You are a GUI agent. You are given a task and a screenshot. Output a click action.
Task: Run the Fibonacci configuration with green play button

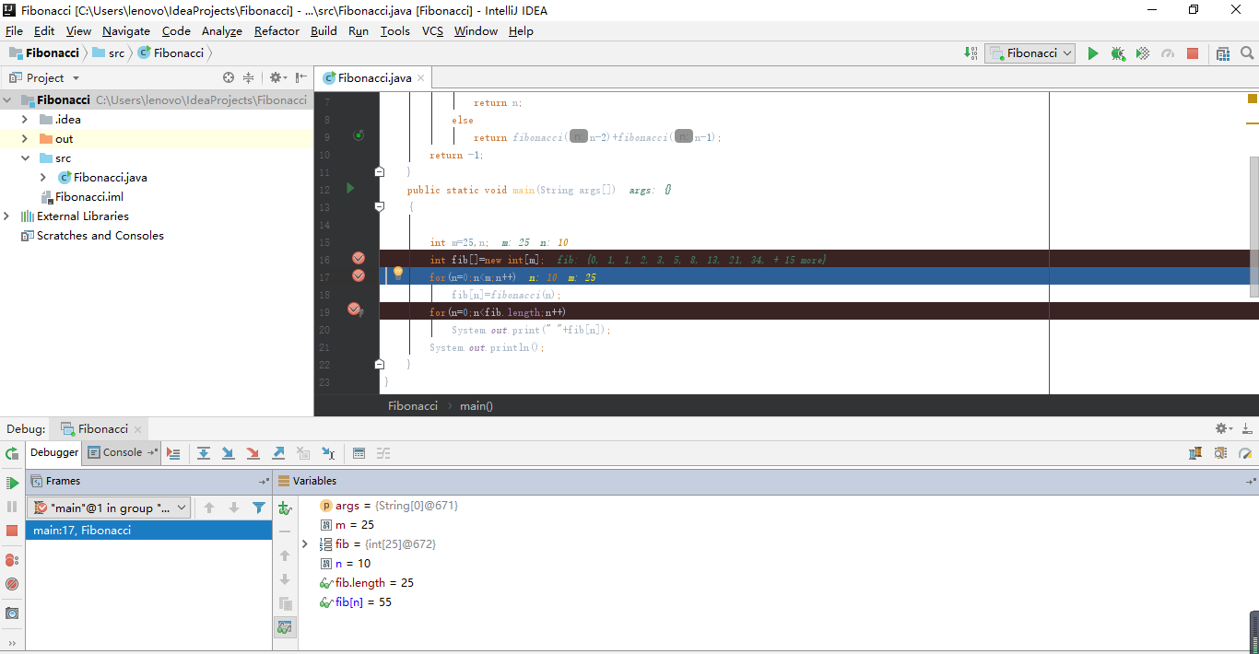[1093, 53]
